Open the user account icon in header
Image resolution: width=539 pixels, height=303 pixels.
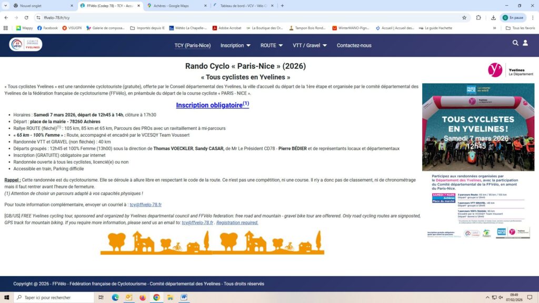(525, 43)
